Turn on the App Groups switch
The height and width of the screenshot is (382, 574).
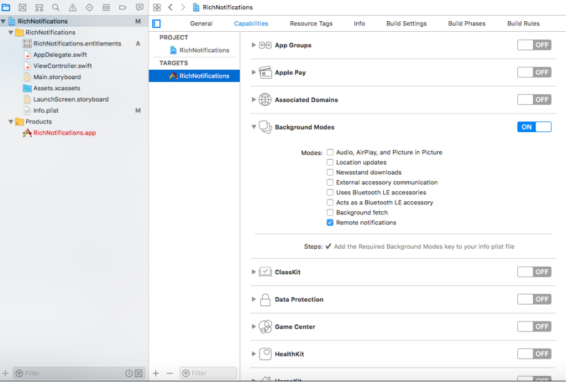tap(534, 45)
